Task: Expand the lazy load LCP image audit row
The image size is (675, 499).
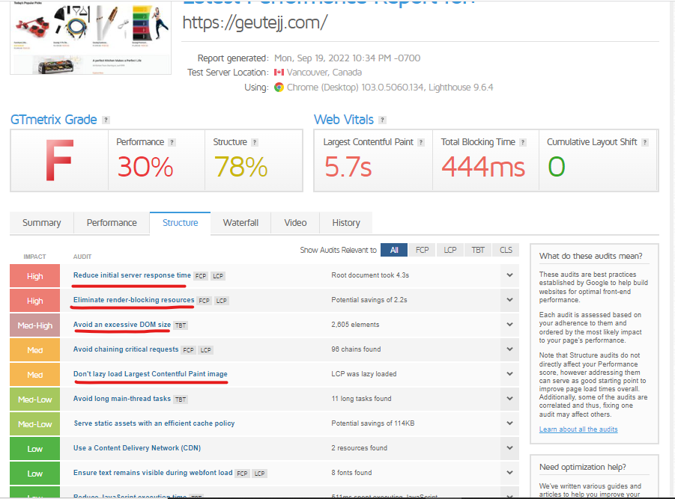Action: pos(509,373)
